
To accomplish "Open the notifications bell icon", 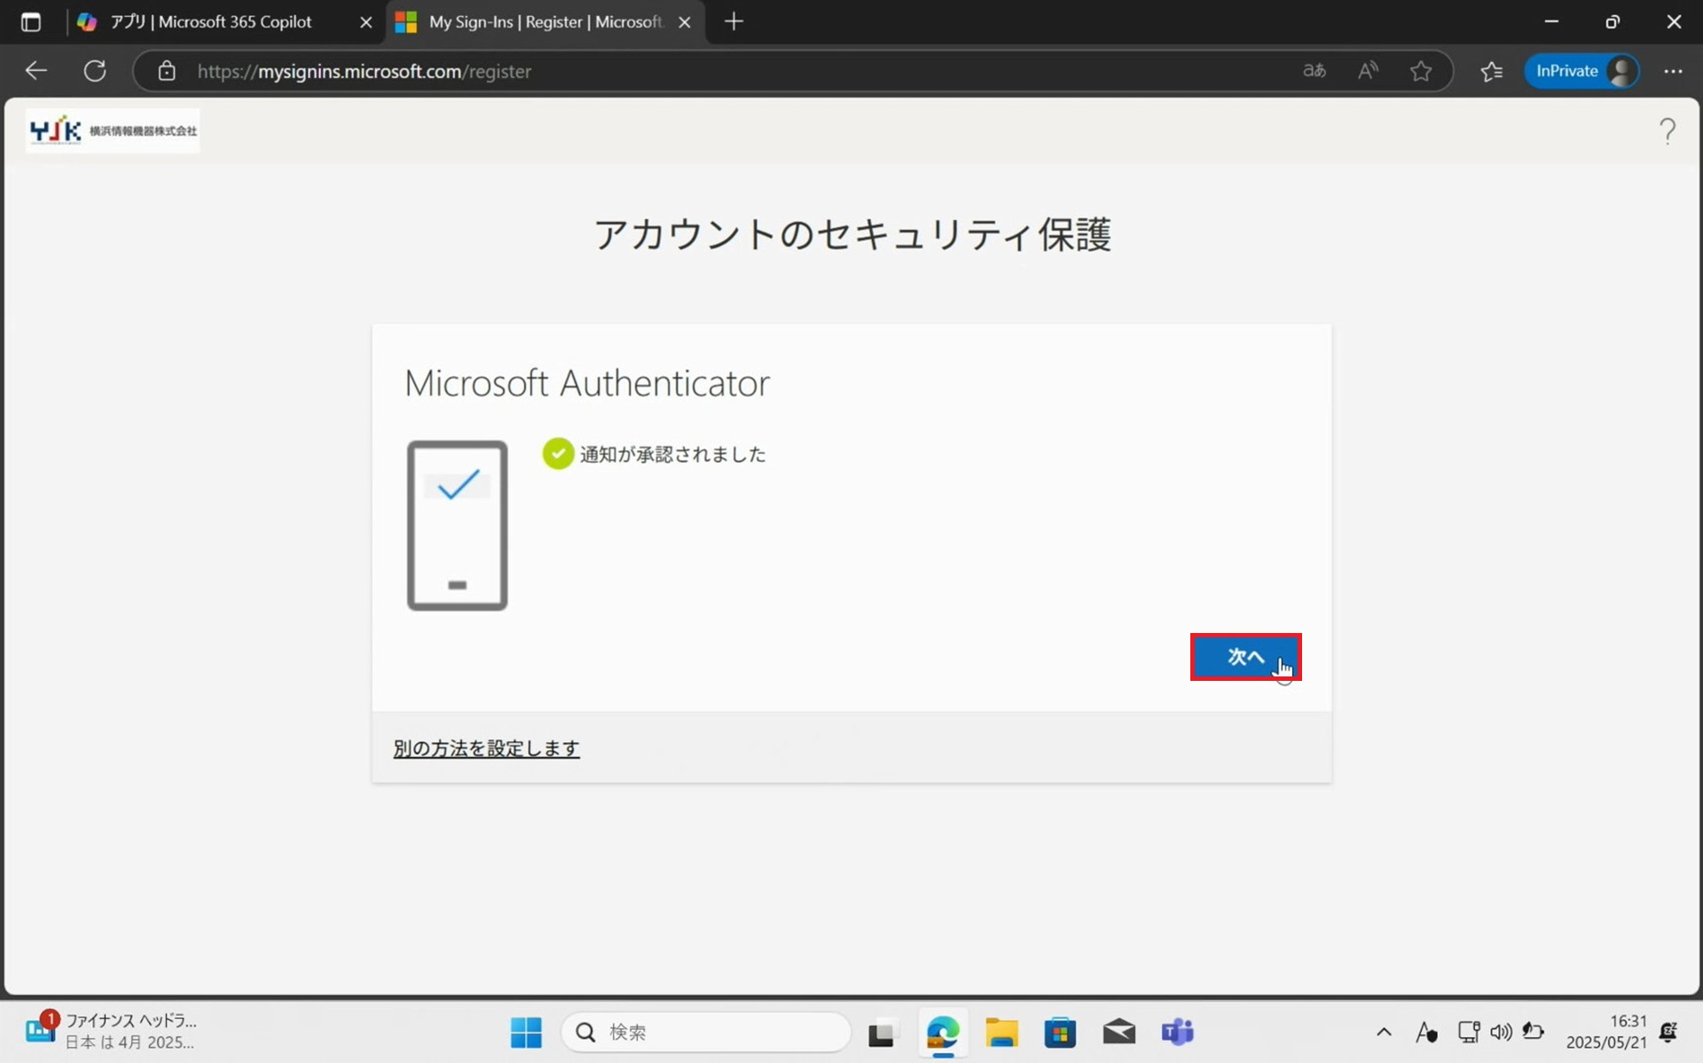I will pyautogui.click(x=1668, y=1032).
